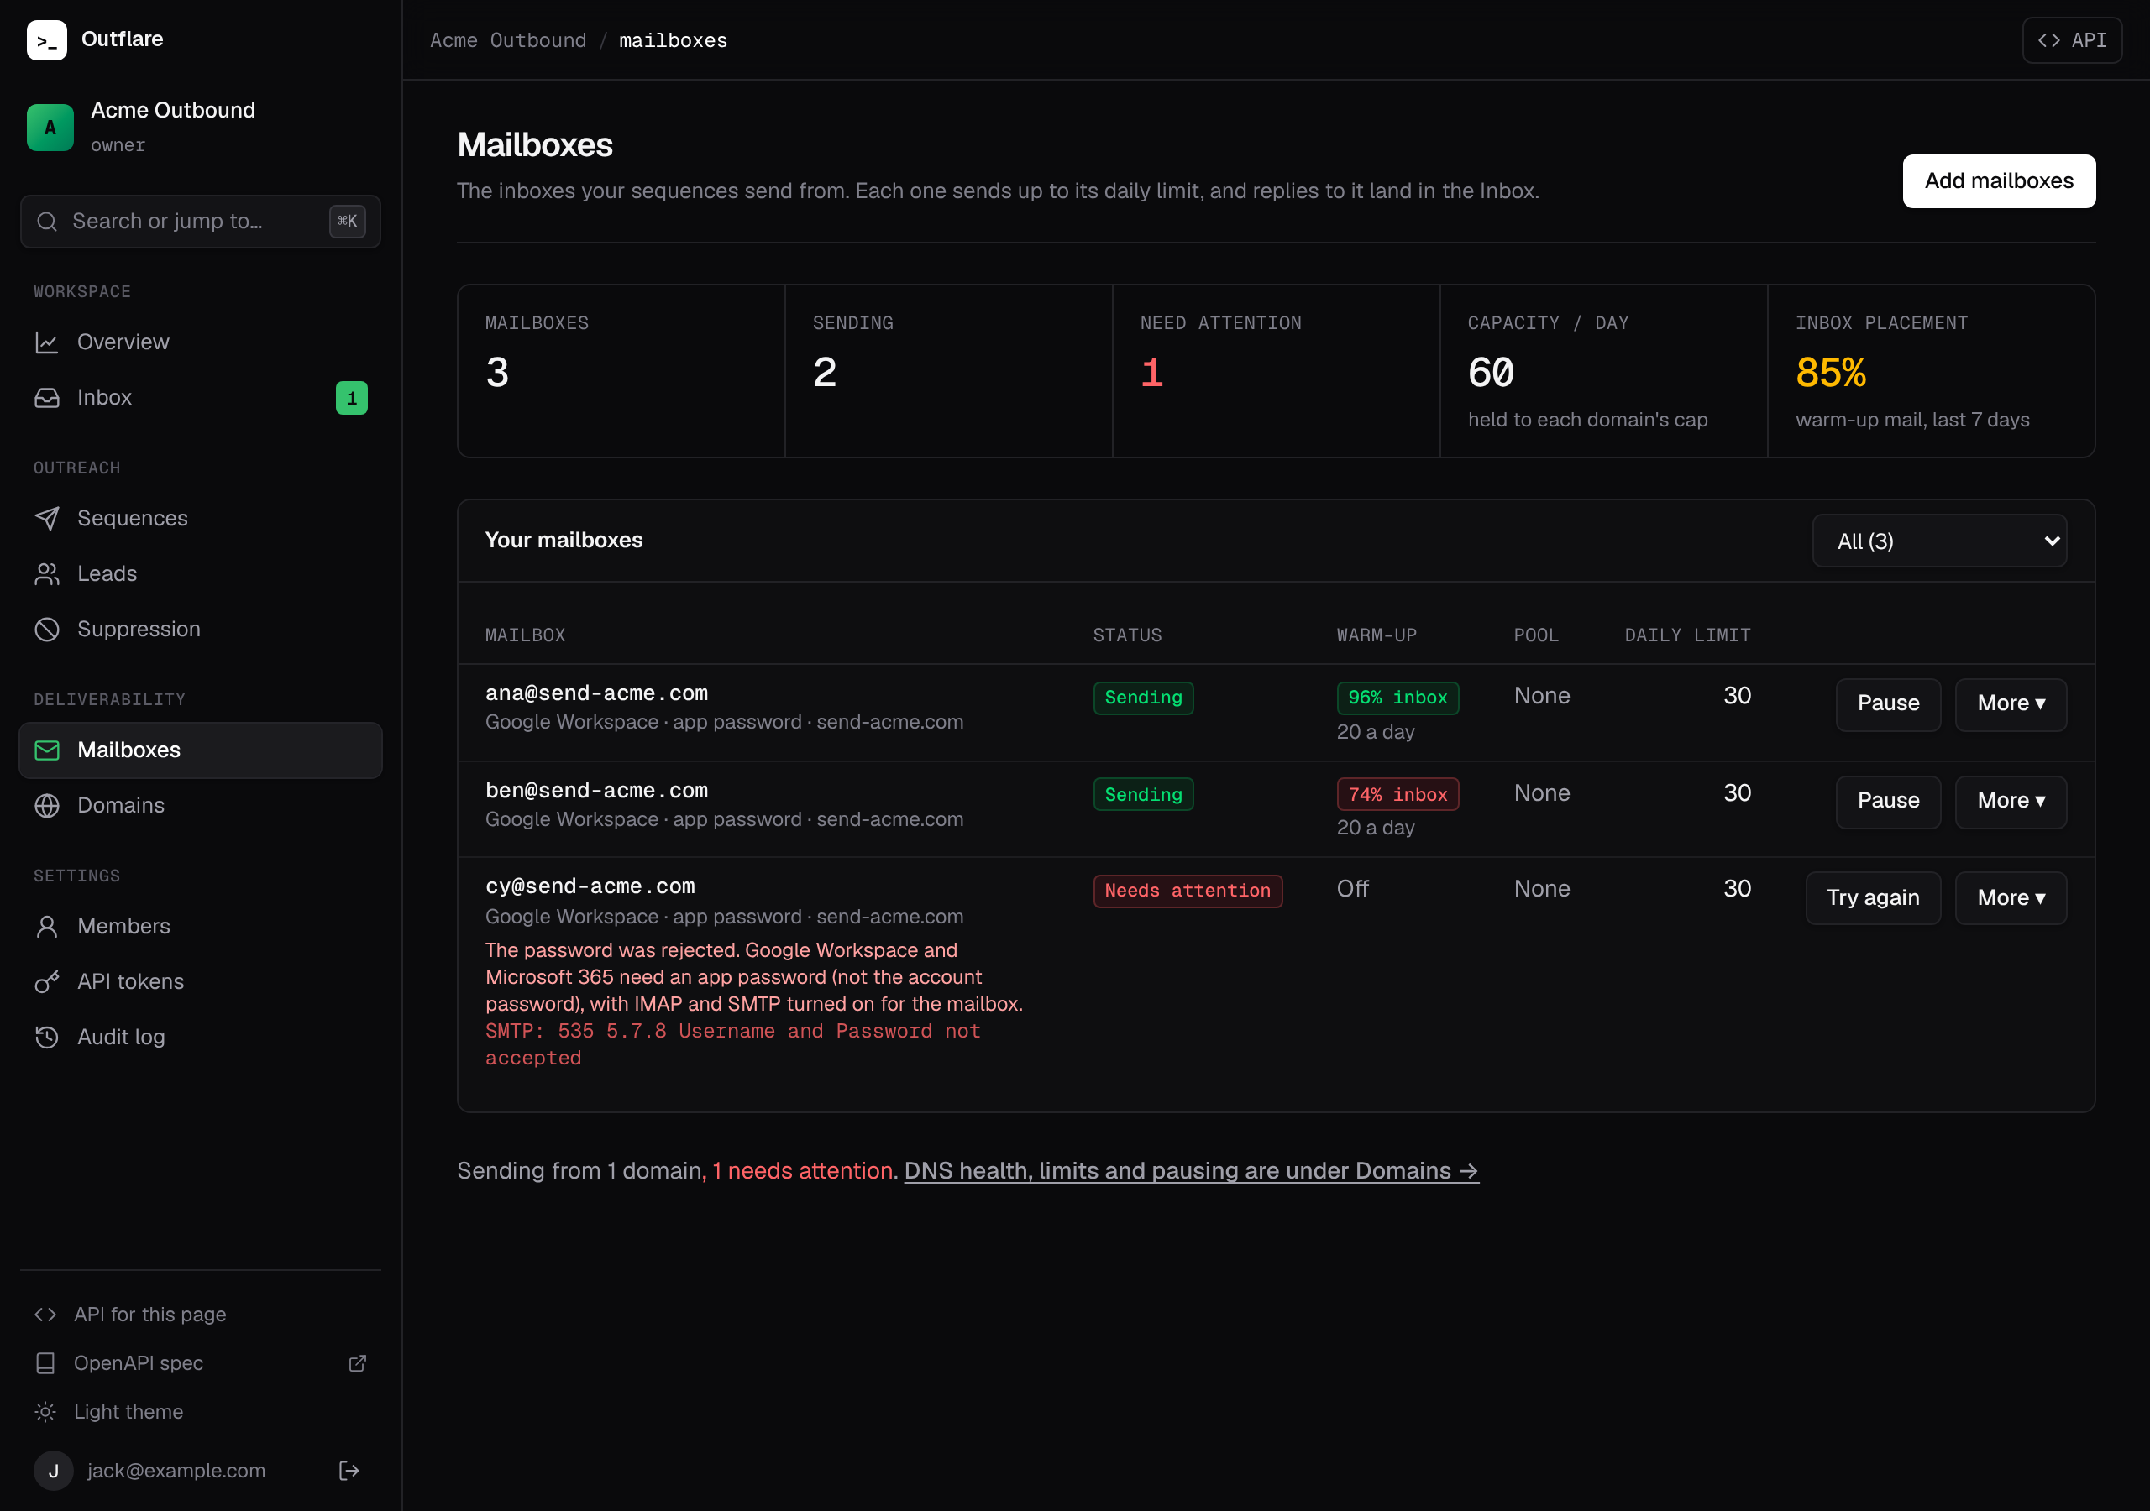Screen dimensions: 2150x1511
Task: Click the Domains globe icon
Action: (x=47, y=805)
